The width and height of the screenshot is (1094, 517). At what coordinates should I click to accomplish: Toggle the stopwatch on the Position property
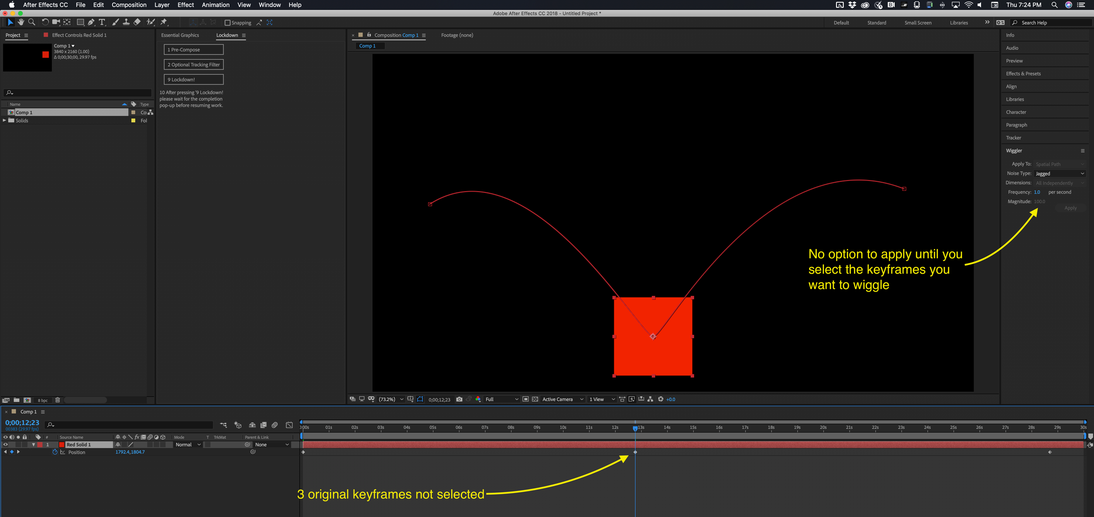[x=55, y=452]
